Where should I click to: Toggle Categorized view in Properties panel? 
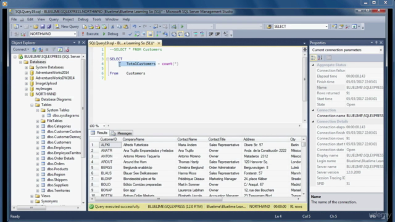pos(314,58)
